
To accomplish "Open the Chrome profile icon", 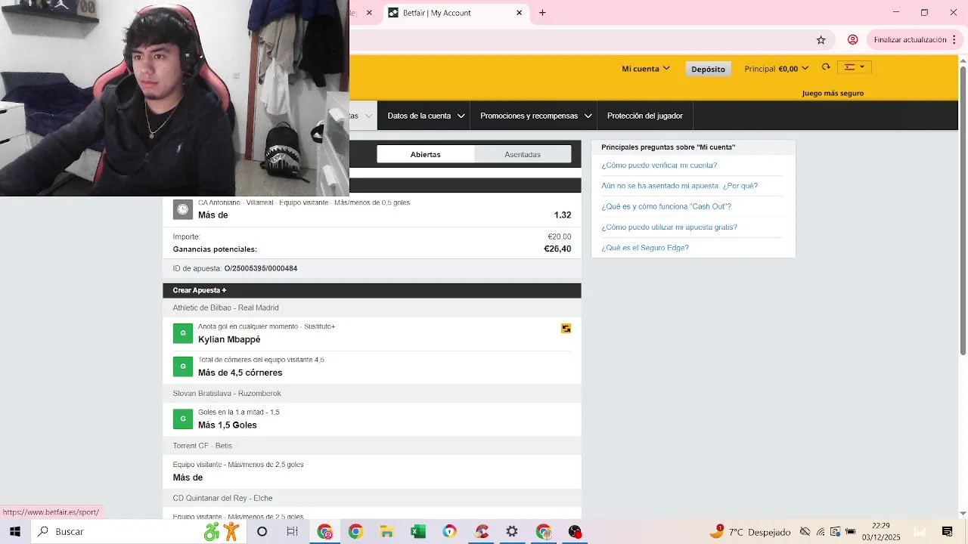I will [x=852, y=40].
